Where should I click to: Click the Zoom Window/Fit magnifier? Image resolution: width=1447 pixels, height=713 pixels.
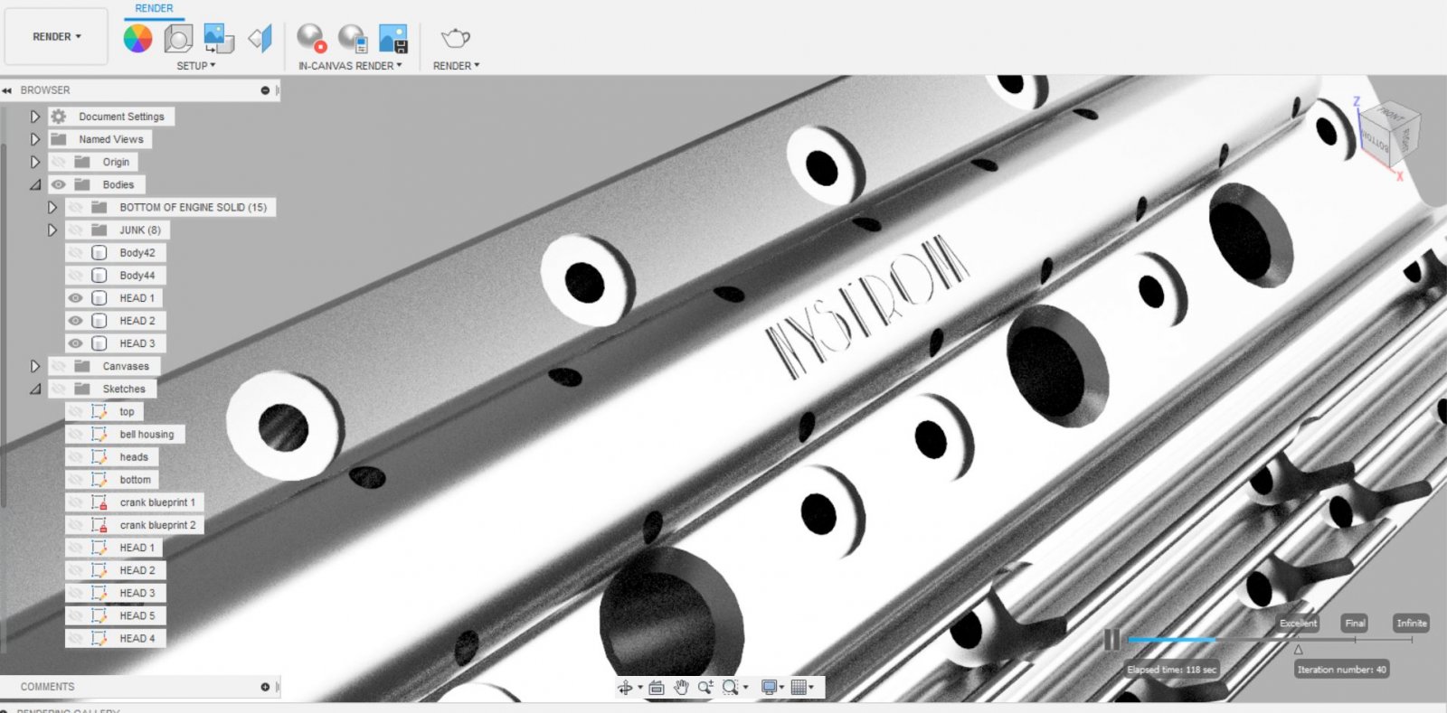coord(730,688)
